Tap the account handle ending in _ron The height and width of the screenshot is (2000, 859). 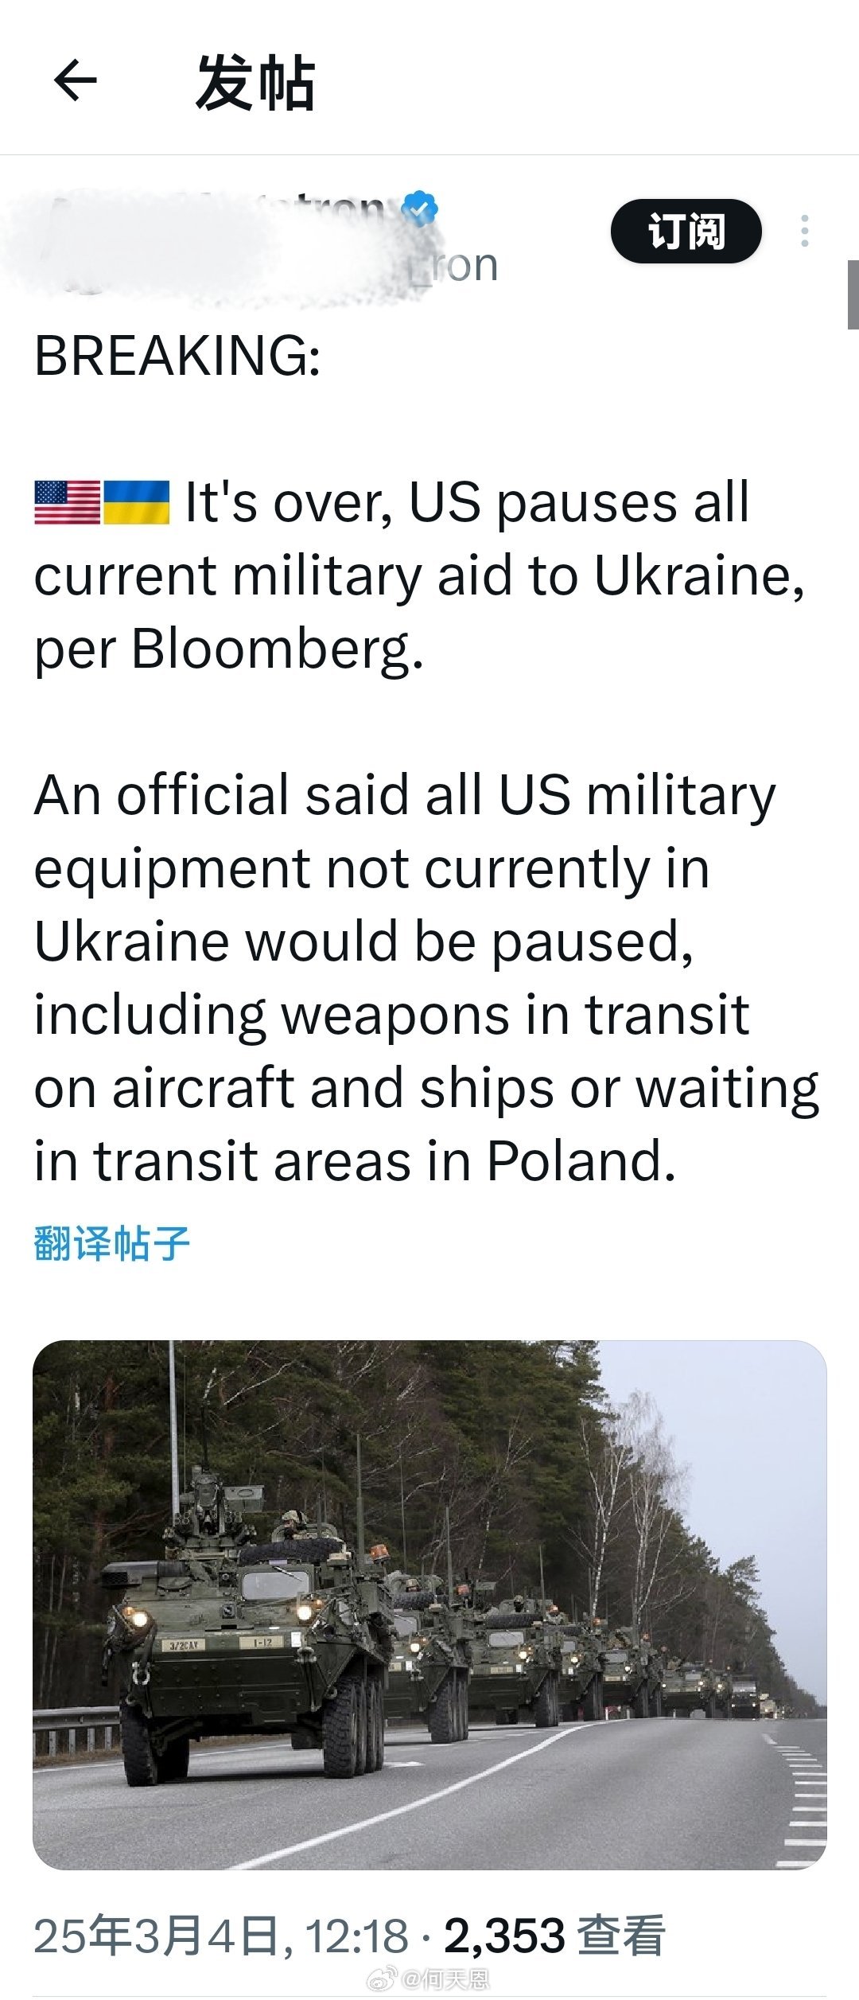click(453, 266)
